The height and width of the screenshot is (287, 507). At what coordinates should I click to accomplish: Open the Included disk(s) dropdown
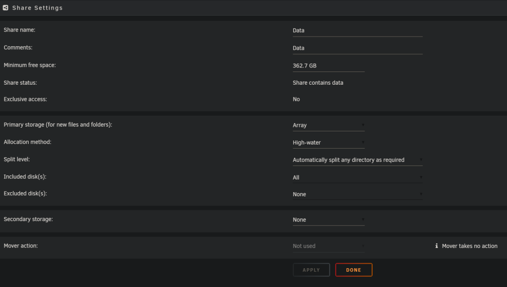pyautogui.click(x=357, y=177)
